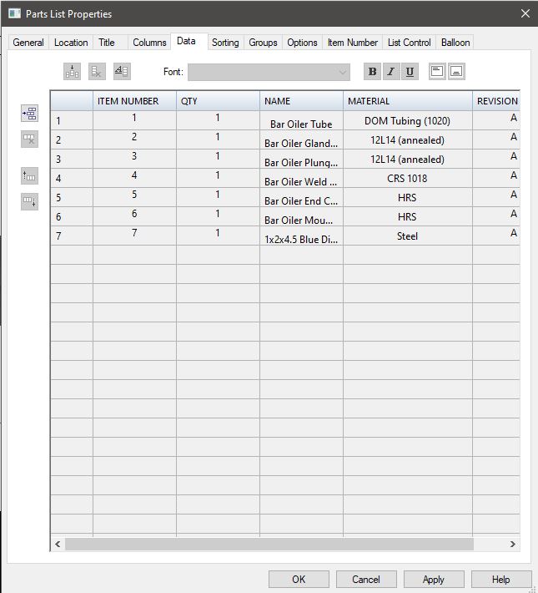Click the move row down icon
538x593 pixels.
(x=29, y=201)
